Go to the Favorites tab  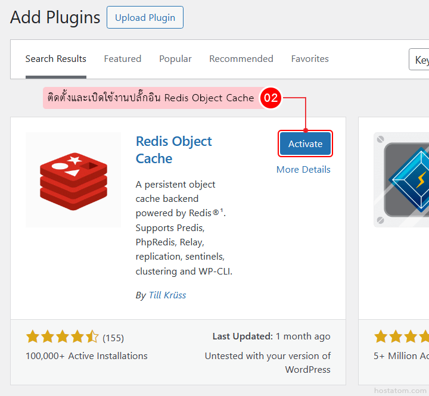(310, 59)
